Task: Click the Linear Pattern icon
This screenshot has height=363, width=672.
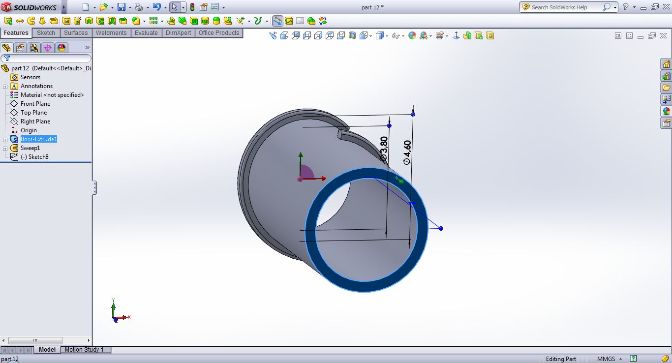Action: [x=153, y=21]
